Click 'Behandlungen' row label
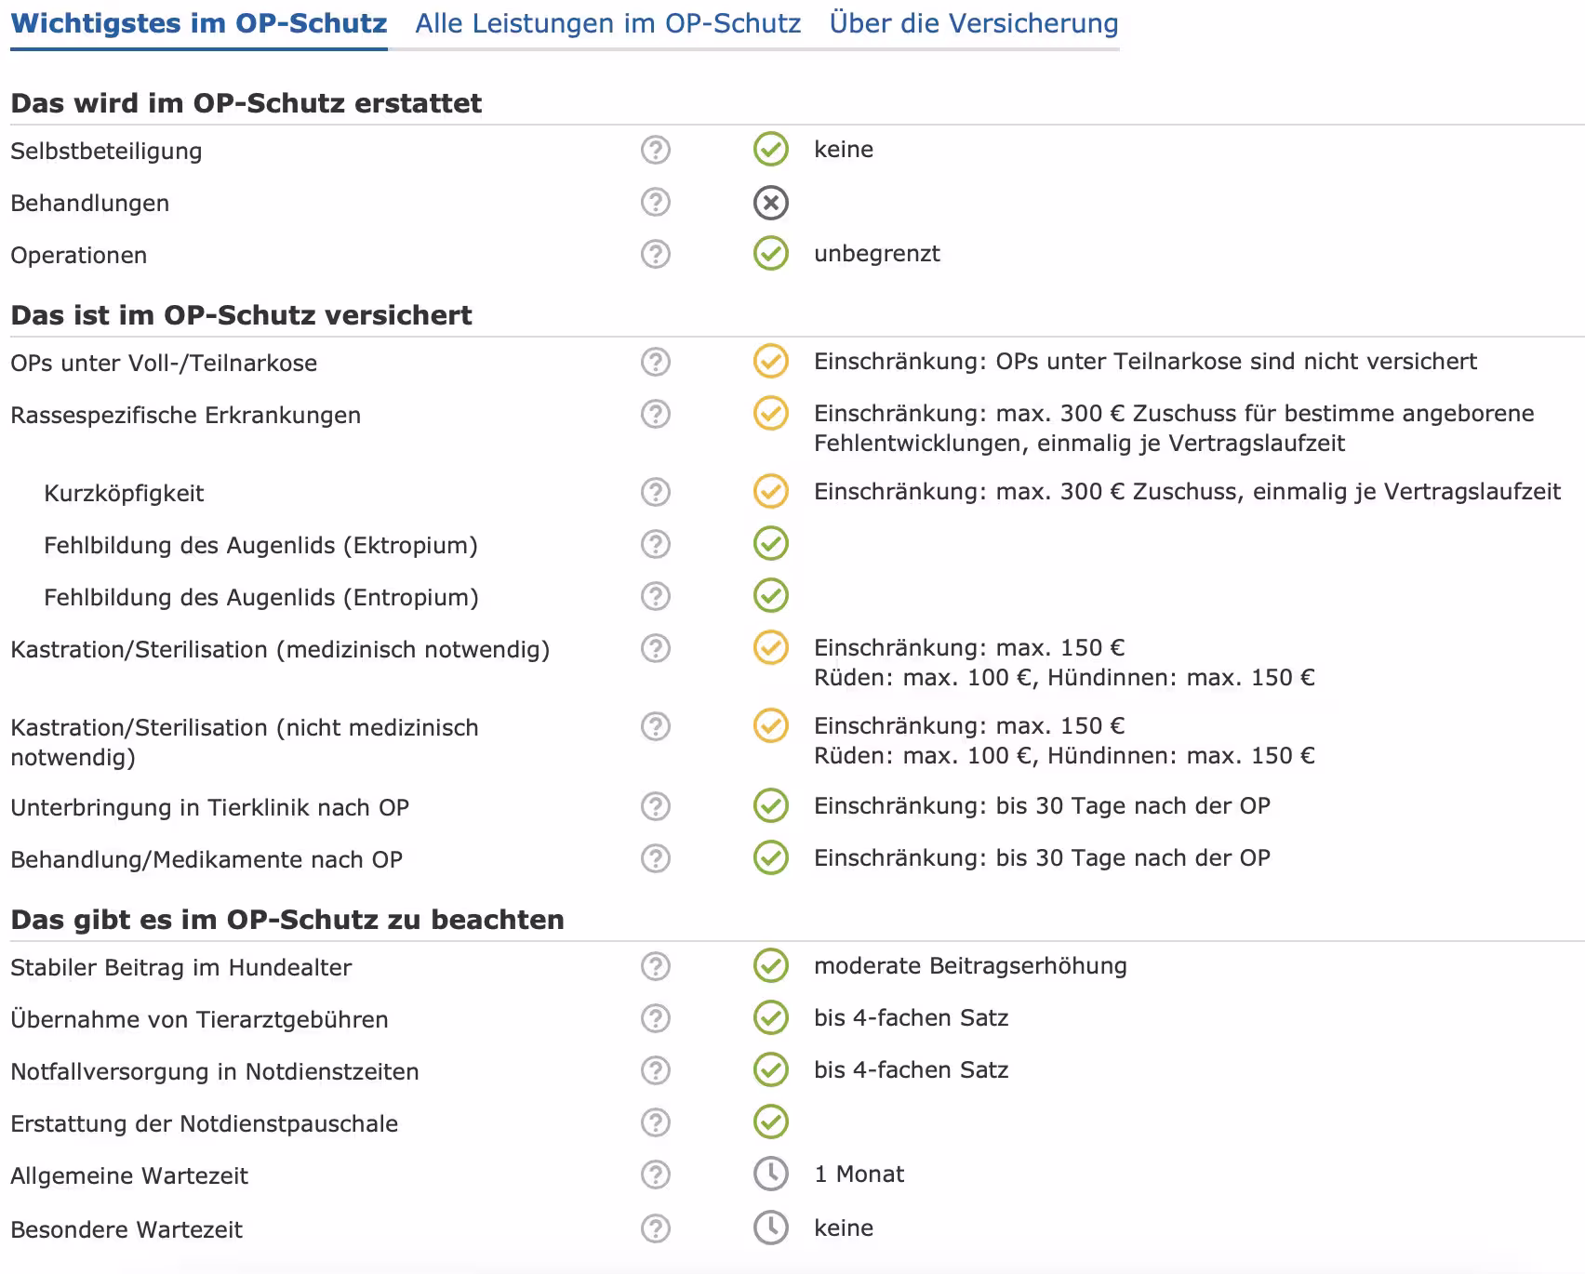Screen dimensions: 1585x1274 coord(90,204)
